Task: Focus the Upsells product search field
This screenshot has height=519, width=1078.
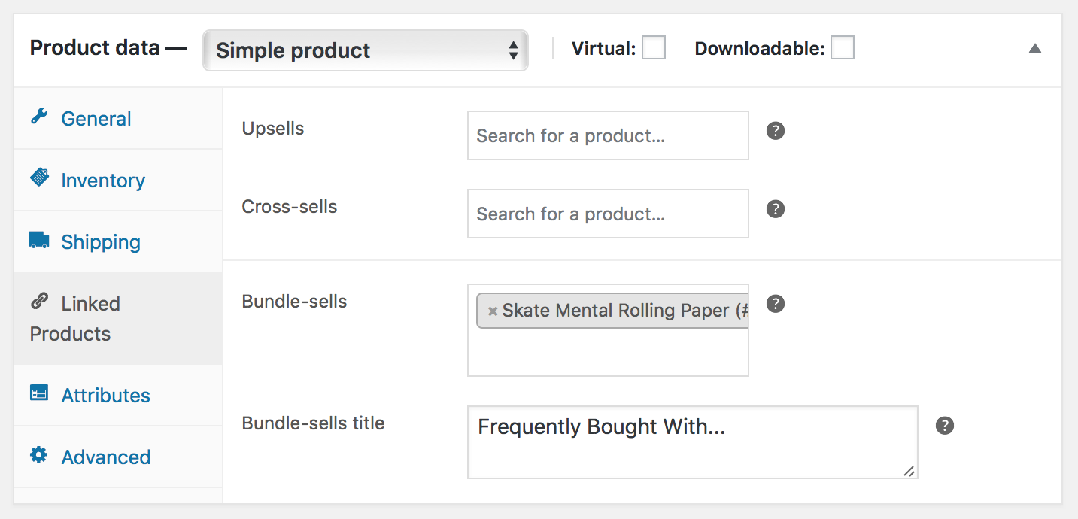Action: pyautogui.click(x=608, y=135)
